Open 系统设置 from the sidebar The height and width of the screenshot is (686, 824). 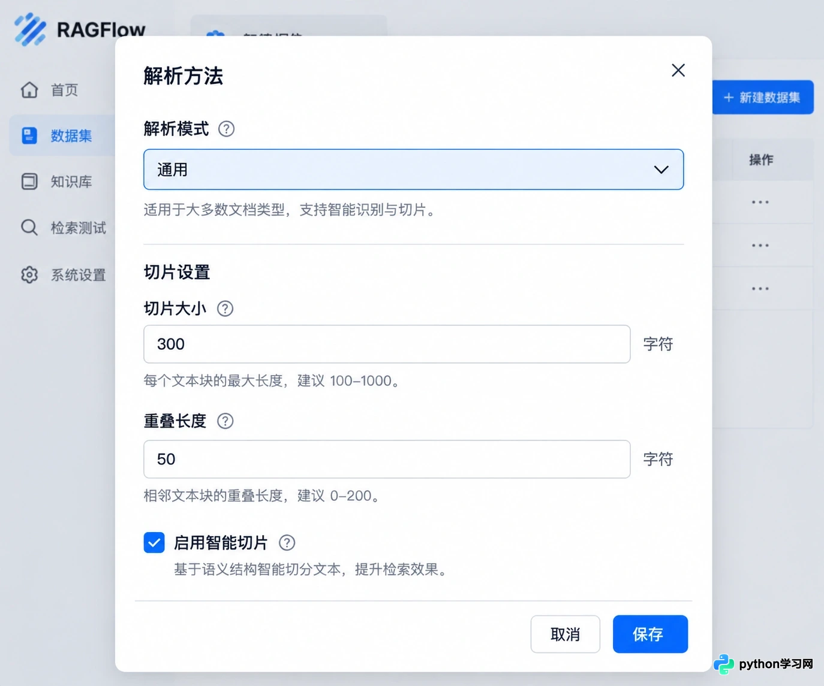pos(78,274)
